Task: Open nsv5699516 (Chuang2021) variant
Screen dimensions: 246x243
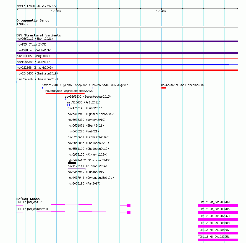Action: 111,85
